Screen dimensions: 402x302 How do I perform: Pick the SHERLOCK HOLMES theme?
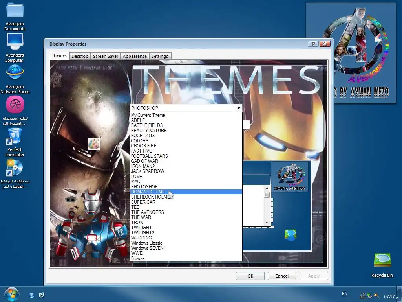point(186,197)
